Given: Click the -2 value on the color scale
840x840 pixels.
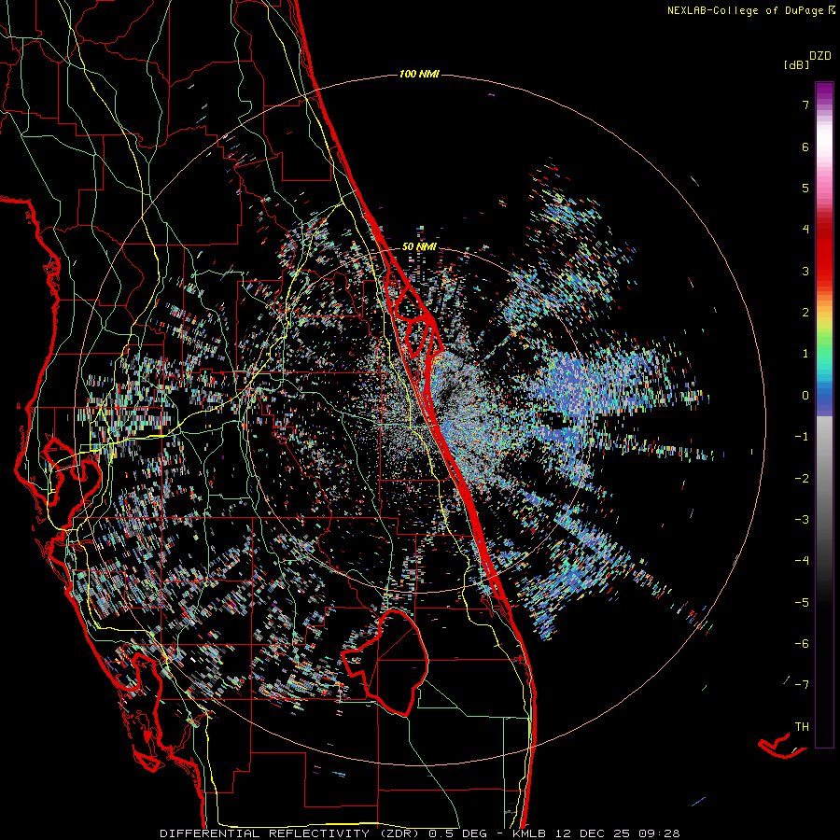Looking at the screenshot, I should coord(802,478).
